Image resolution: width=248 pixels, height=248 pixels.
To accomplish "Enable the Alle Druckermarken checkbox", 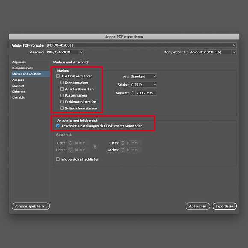I will click(58, 76).
